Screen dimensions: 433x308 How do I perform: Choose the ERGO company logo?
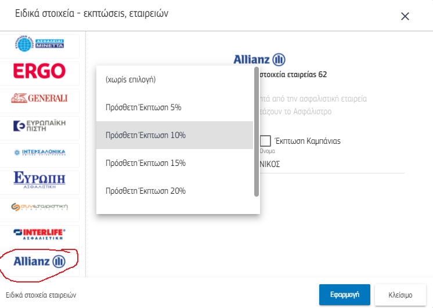point(39,71)
